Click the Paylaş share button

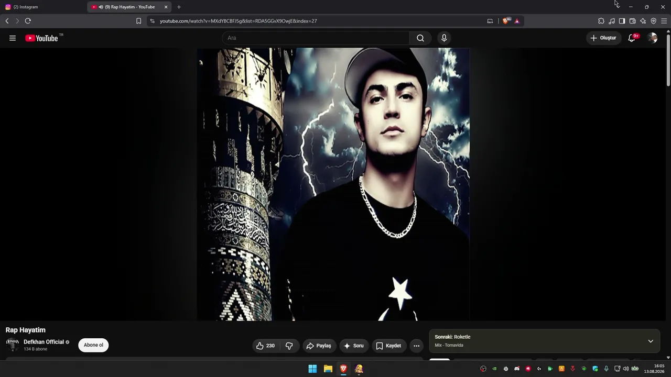(319, 346)
